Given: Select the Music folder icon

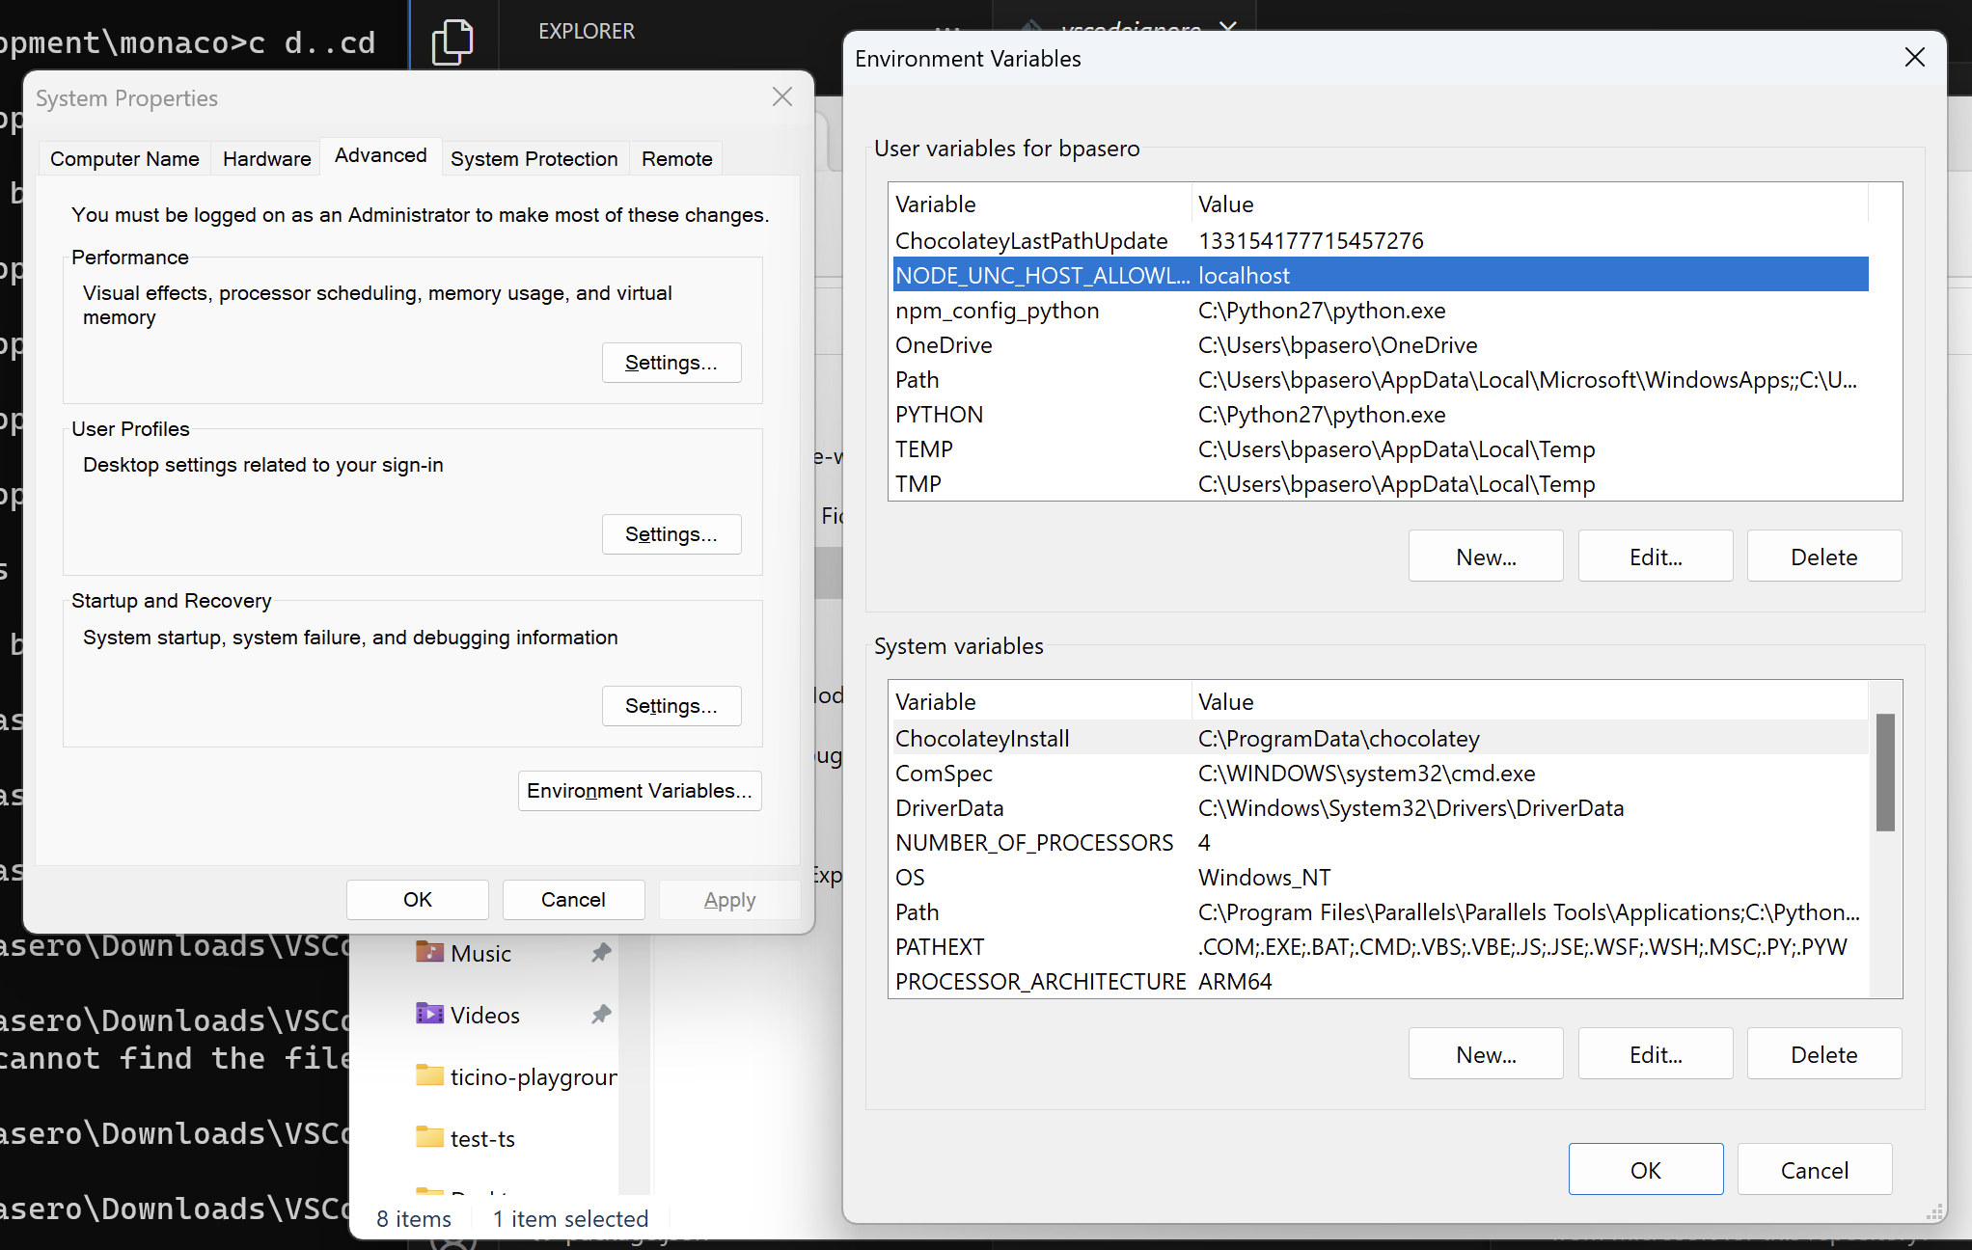Looking at the screenshot, I should pos(430,952).
